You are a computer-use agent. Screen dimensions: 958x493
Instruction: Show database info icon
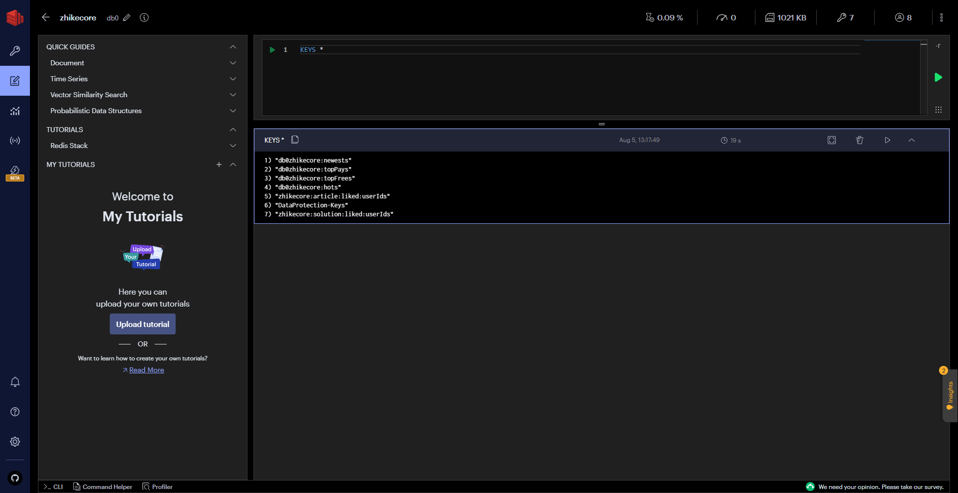click(144, 17)
